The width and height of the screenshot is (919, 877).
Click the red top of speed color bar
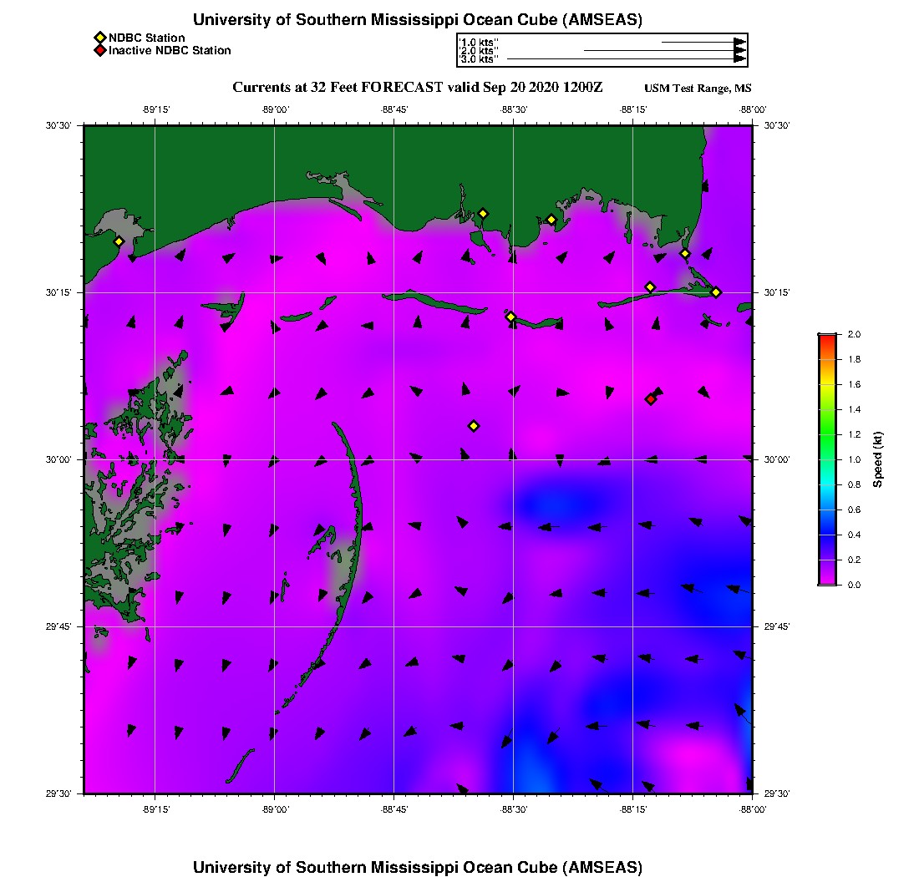point(826,339)
